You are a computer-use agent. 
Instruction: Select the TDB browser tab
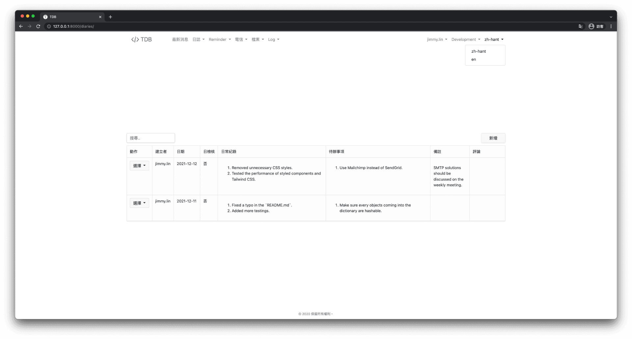[72, 17]
